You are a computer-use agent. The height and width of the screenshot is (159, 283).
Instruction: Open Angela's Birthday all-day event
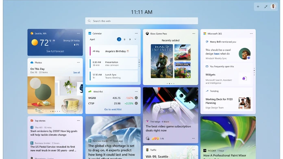(x=113, y=51)
